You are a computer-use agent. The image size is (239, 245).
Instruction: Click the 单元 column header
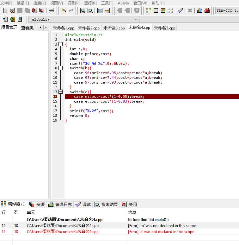pos(31,212)
